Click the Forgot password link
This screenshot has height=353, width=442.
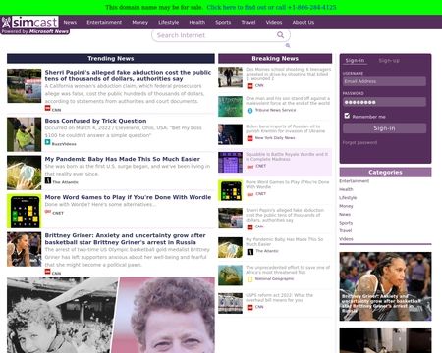[359, 142]
